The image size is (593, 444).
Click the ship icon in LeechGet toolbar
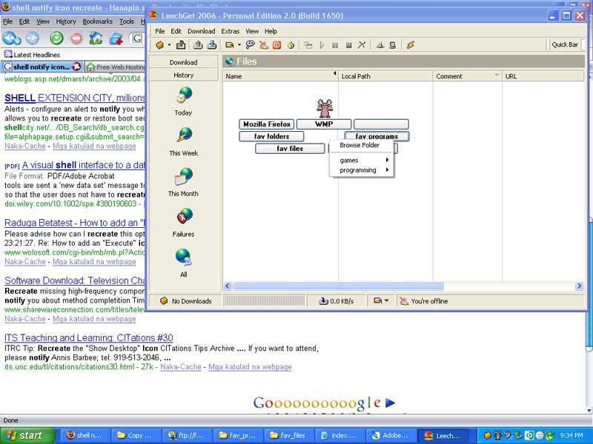coord(380,45)
